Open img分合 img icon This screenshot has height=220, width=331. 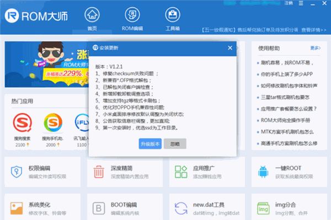point(263,208)
